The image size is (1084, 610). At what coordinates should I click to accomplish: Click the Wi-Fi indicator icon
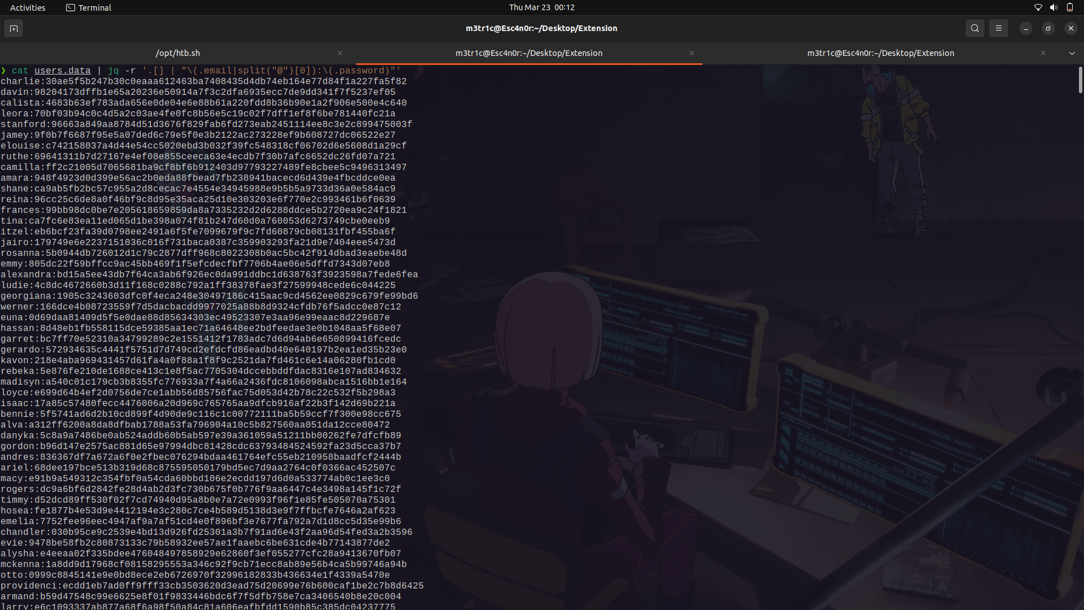pos(1038,7)
